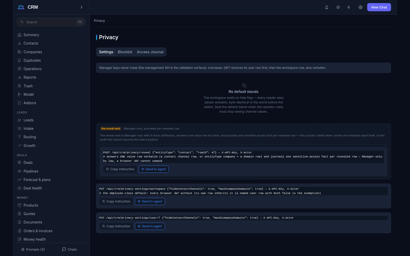
Task: Open the Trash
Action: point(51,86)
